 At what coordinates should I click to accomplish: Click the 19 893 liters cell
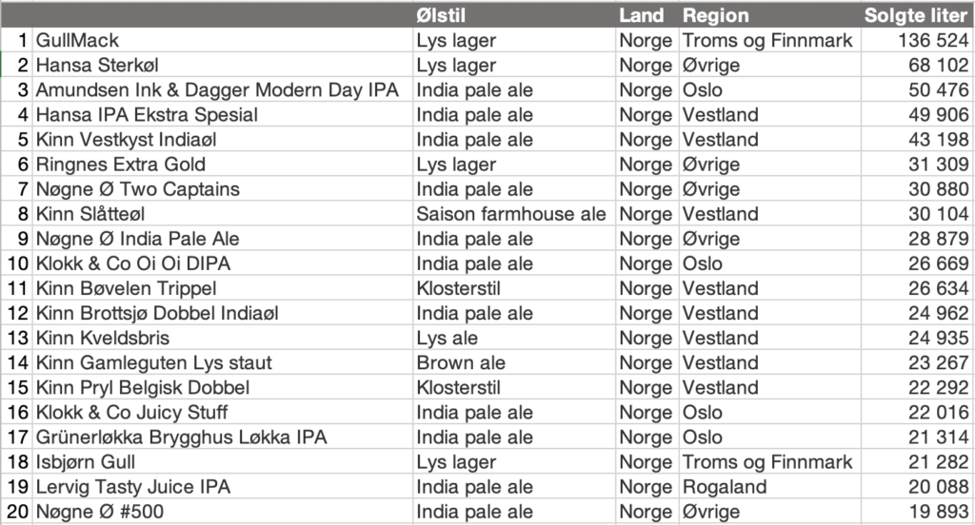939,512
